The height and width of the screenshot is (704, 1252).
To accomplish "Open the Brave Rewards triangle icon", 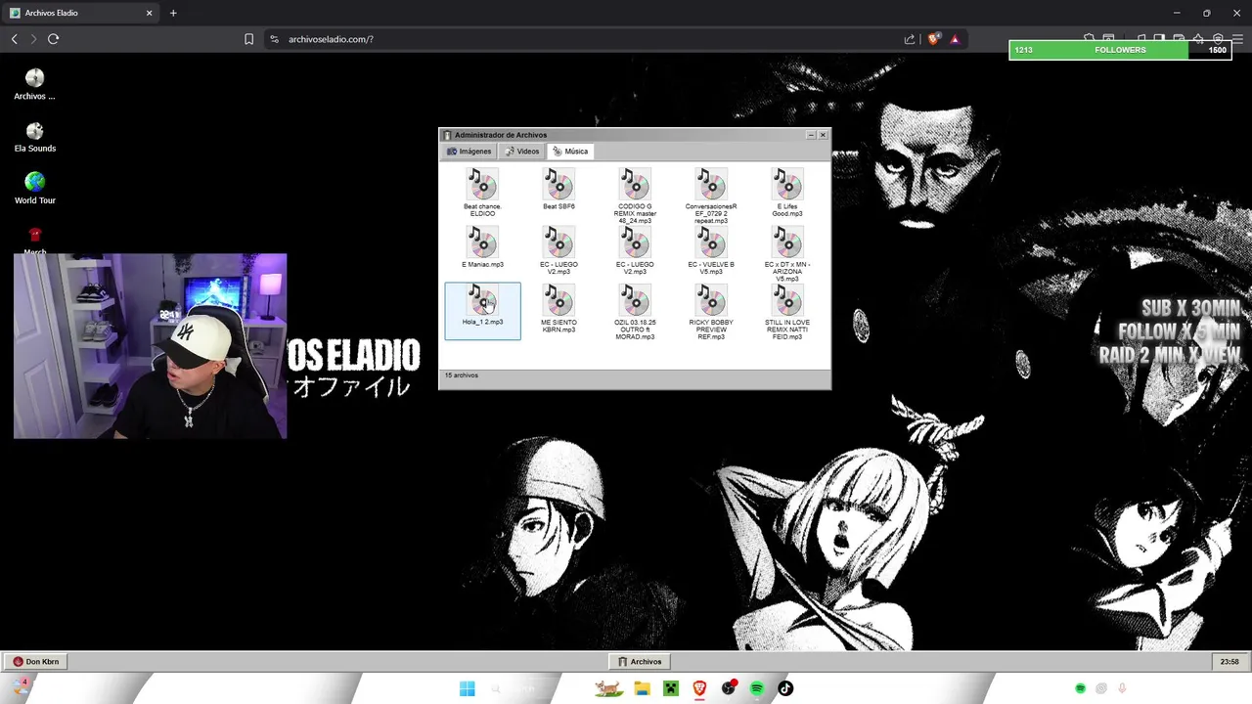I will (955, 39).
